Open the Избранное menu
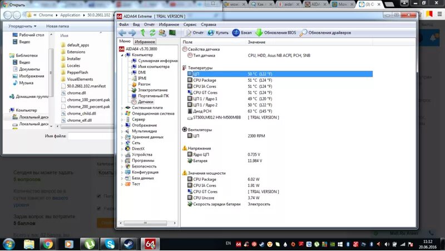This screenshot has width=445, height=251. tap(169, 24)
